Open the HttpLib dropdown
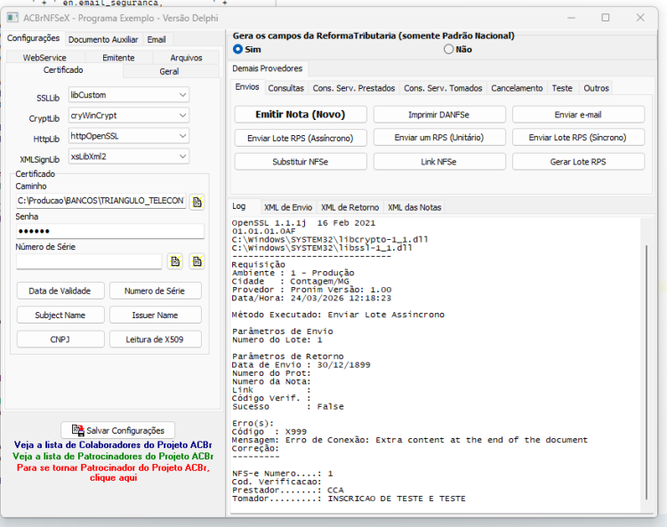Image resolution: width=667 pixels, height=527 pixels. coord(182,136)
